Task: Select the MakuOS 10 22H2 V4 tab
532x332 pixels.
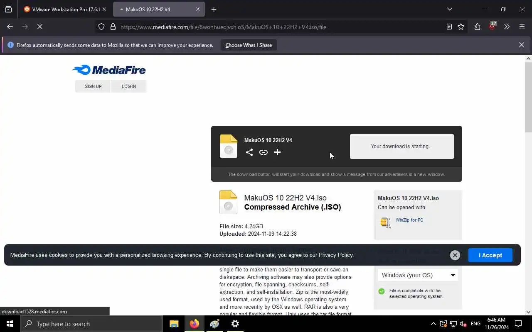Action: click(159, 9)
